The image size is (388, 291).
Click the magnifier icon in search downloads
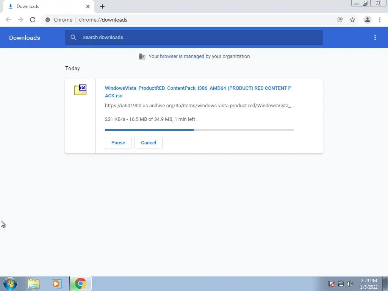tap(73, 38)
